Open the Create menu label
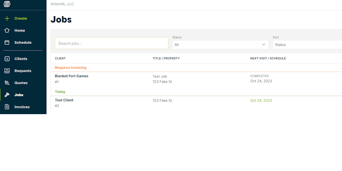342x171 pixels. (21, 18)
